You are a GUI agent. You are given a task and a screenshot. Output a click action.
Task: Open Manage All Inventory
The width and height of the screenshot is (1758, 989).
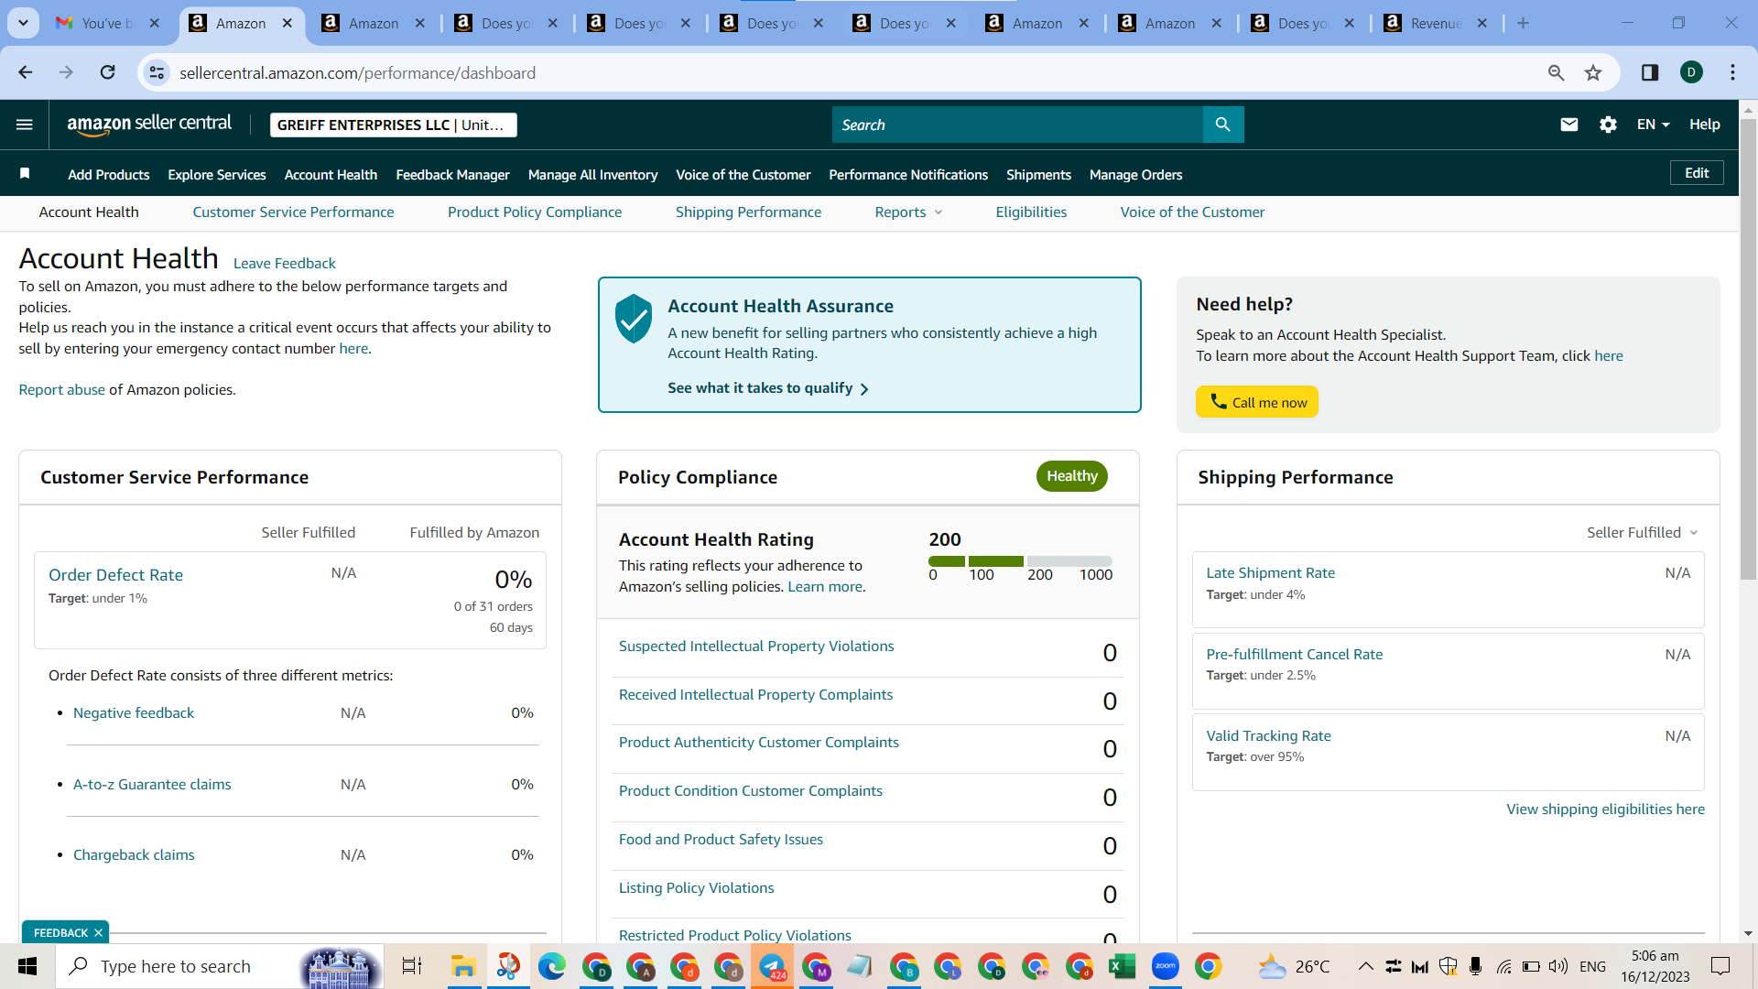592,174
